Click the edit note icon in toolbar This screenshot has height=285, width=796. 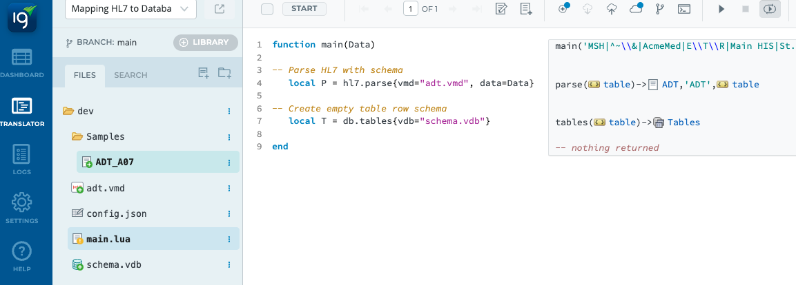pyautogui.click(x=502, y=9)
